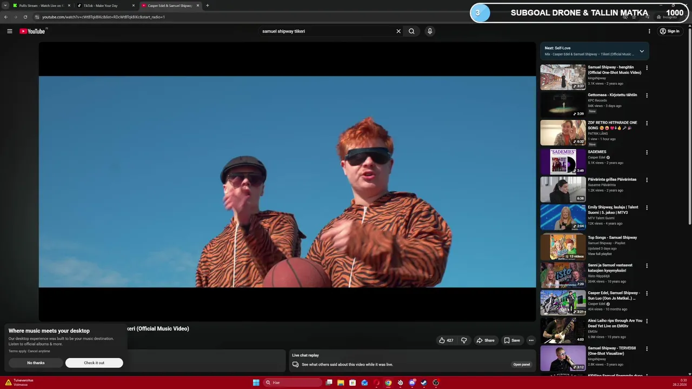Open the tab search dropdown arrow
This screenshot has width=692, height=389.
tap(5, 5)
